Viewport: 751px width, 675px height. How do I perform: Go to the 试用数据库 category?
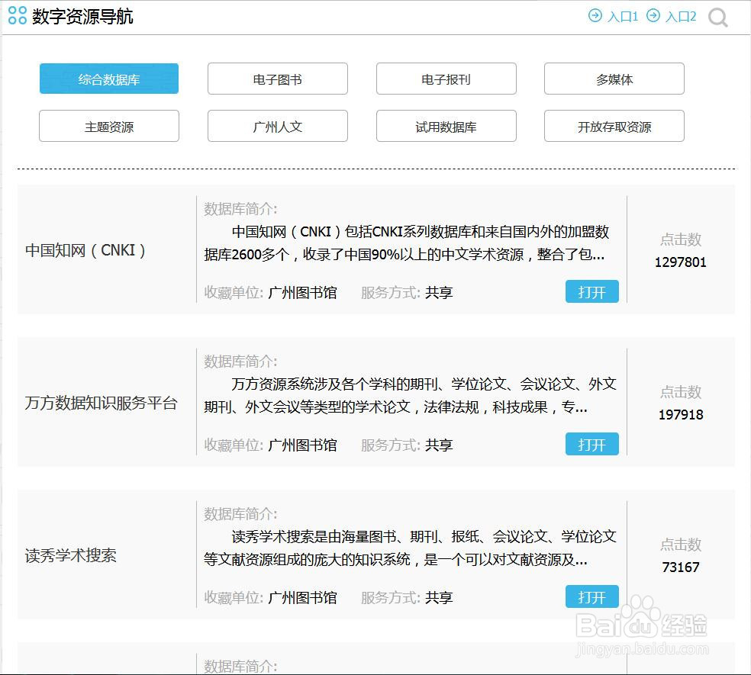coord(446,127)
